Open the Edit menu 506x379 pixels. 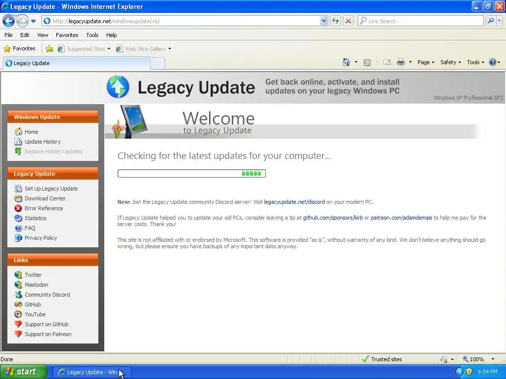(x=25, y=35)
